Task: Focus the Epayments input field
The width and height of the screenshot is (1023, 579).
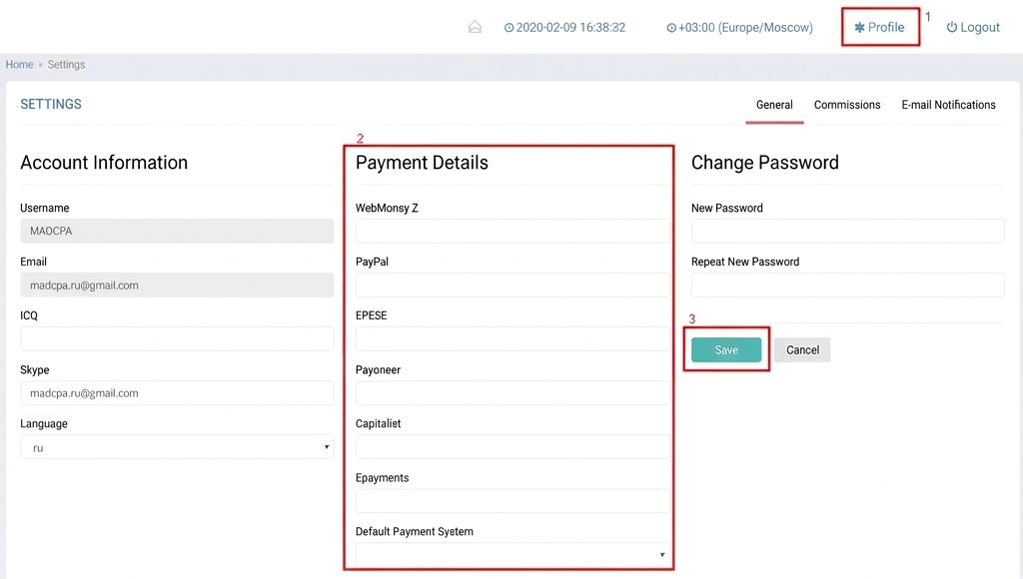Action: tap(512, 501)
